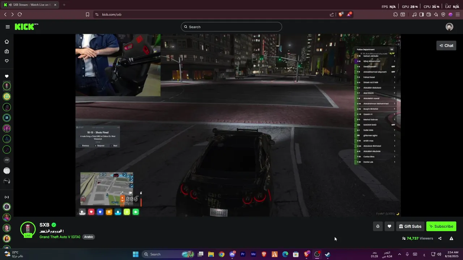
Task: Toggle stream notification bell
Action: coord(378,226)
